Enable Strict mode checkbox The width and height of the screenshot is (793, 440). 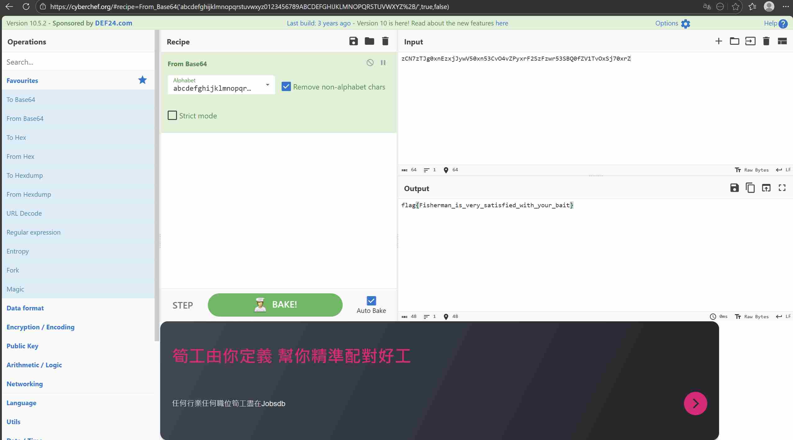[x=172, y=116]
